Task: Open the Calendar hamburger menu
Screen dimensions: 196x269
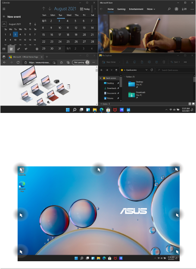Action: tap(4, 9)
